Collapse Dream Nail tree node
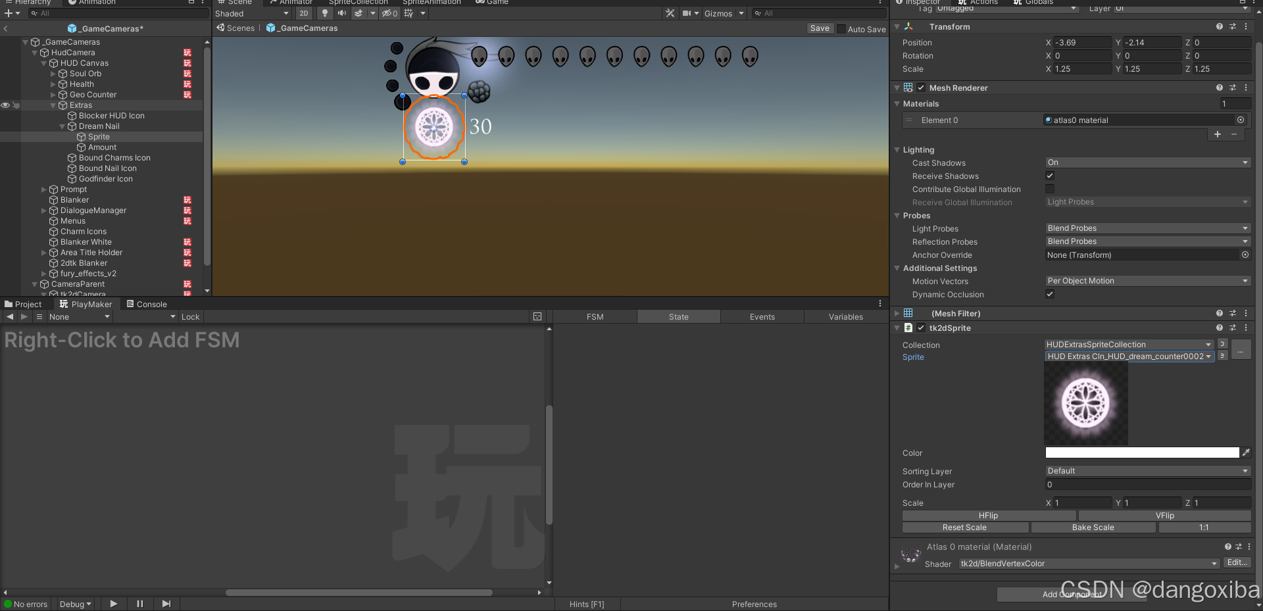Image resolution: width=1263 pixels, height=611 pixels. pos(62,126)
